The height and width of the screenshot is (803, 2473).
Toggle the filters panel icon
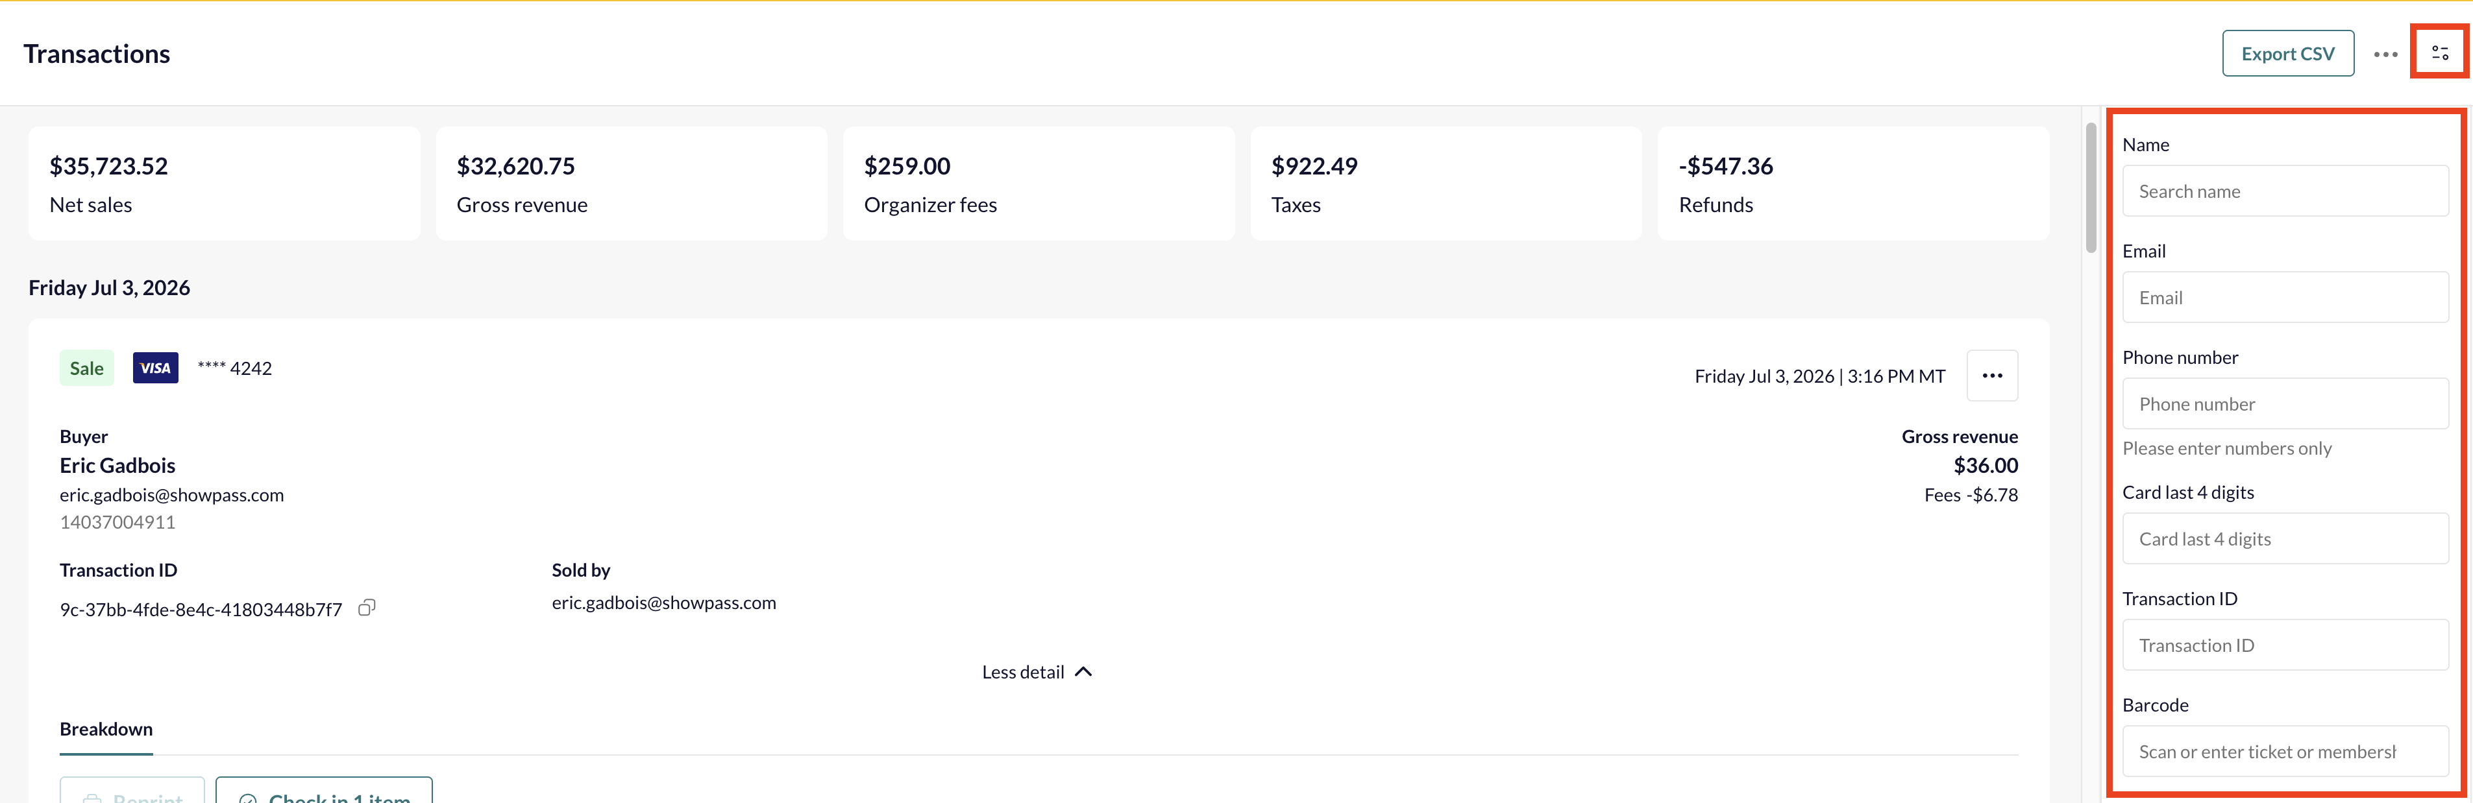click(2439, 53)
